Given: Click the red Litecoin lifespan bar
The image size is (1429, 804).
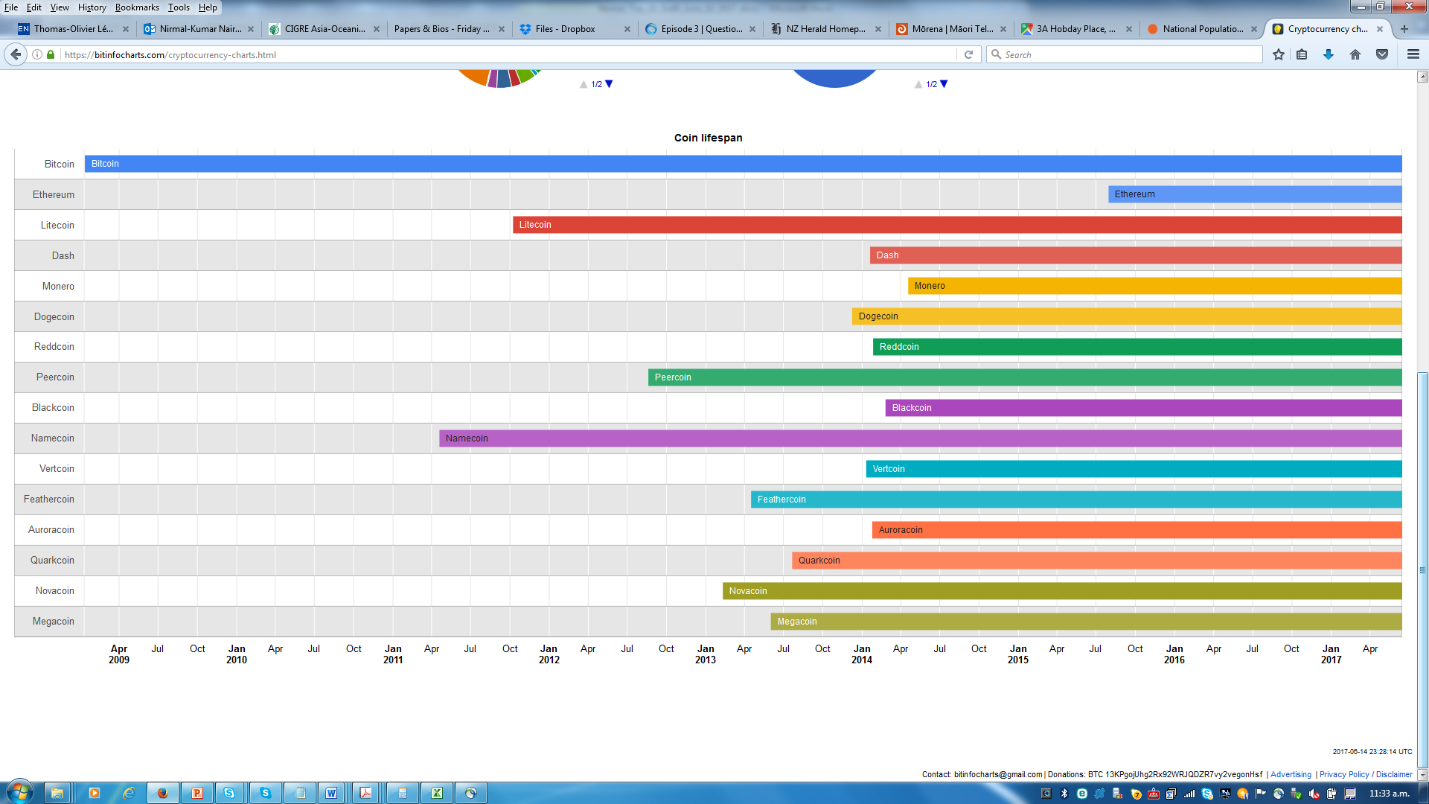Looking at the screenshot, I should (x=956, y=225).
